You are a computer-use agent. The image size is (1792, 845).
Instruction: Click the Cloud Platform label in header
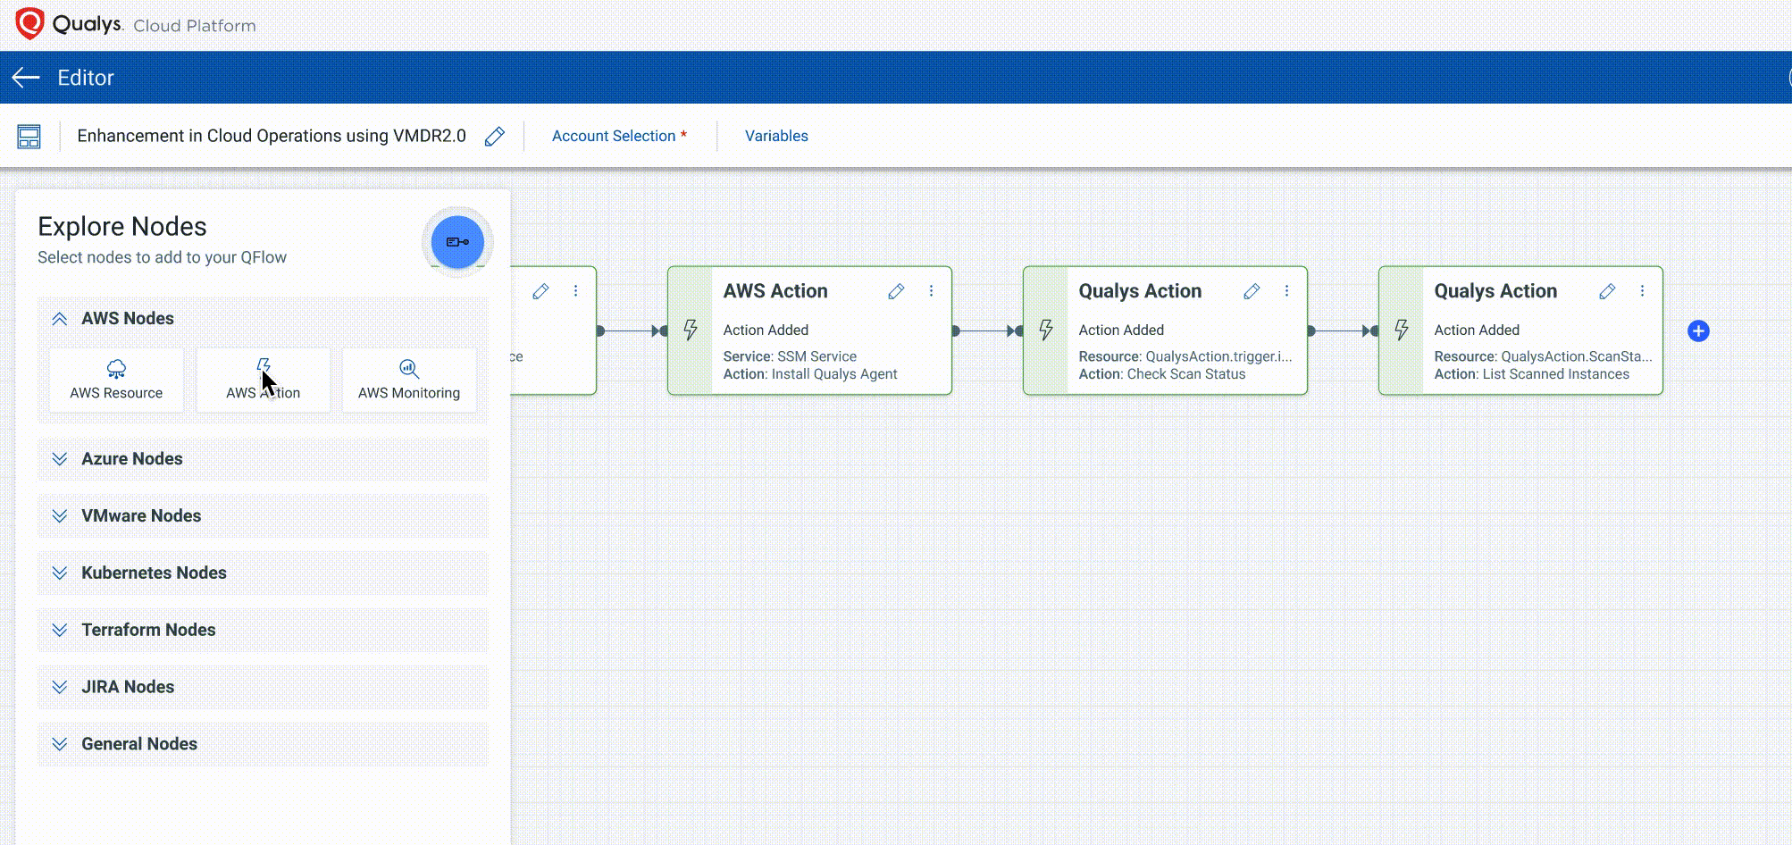(195, 26)
